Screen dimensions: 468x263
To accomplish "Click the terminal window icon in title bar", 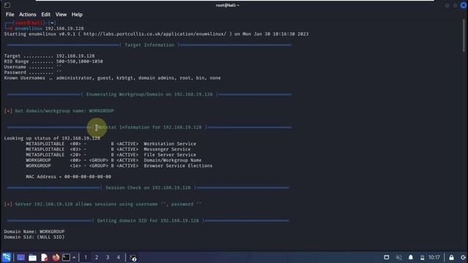I will (7, 5).
